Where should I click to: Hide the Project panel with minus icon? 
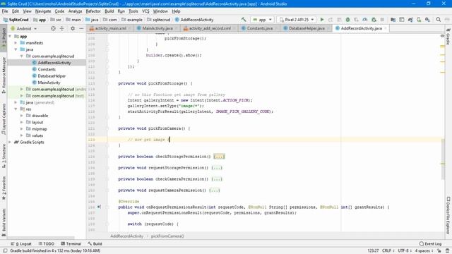pyautogui.click(x=81, y=28)
